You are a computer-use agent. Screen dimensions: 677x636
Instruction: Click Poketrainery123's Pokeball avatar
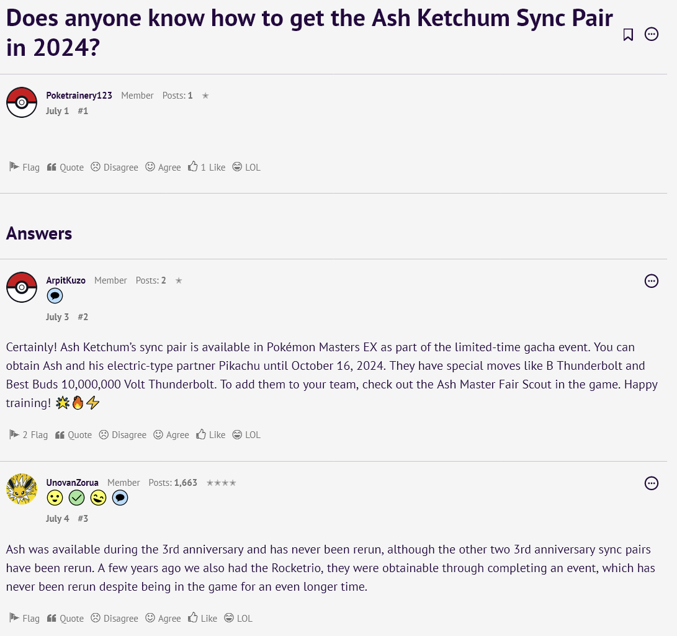22,102
